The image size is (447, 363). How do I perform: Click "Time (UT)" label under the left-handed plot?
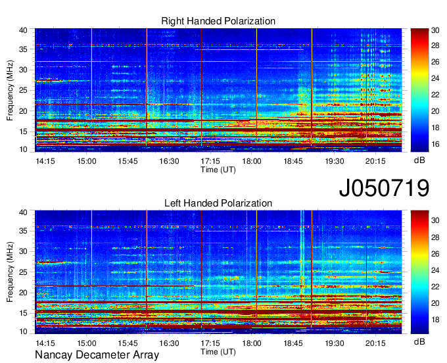pyautogui.click(x=218, y=352)
